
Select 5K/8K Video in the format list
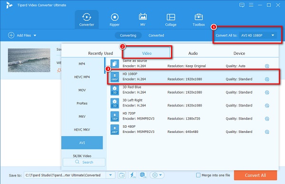tap(82, 156)
